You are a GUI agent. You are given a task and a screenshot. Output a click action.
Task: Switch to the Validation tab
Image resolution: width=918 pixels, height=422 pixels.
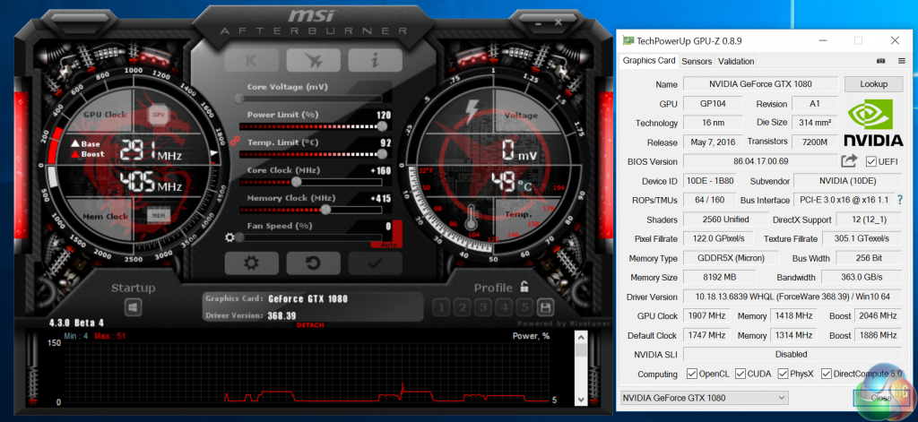[736, 61]
